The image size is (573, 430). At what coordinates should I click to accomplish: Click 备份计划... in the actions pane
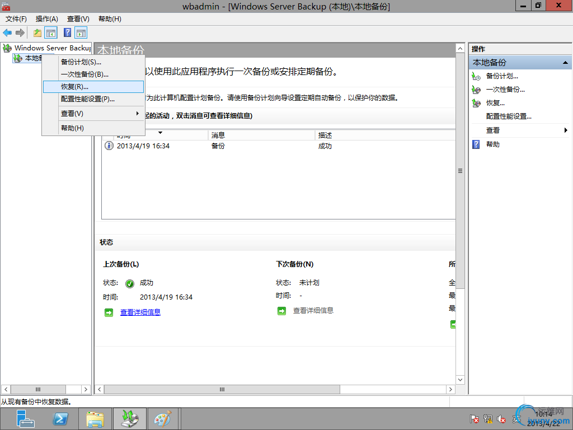[502, 76]
